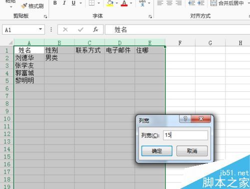
Task: Click cell containing 住哪
Action: [x=150, y=50]
